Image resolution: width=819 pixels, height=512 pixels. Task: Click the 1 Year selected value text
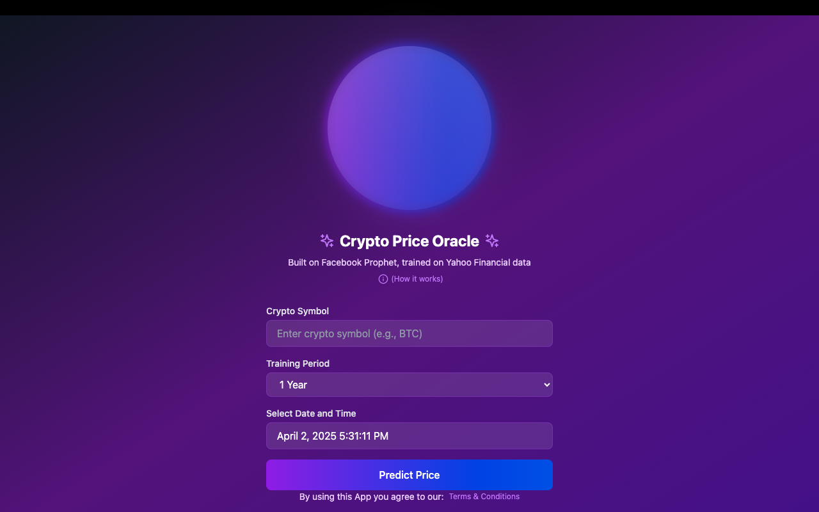[x=293, y=385]
